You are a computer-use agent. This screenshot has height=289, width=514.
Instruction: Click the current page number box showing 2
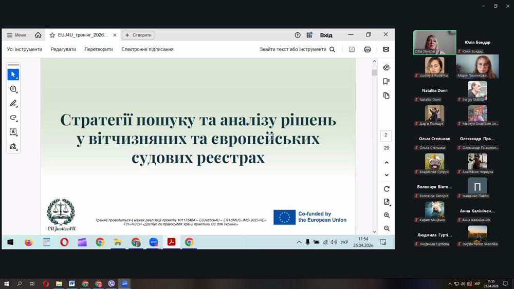click(386, 135)
